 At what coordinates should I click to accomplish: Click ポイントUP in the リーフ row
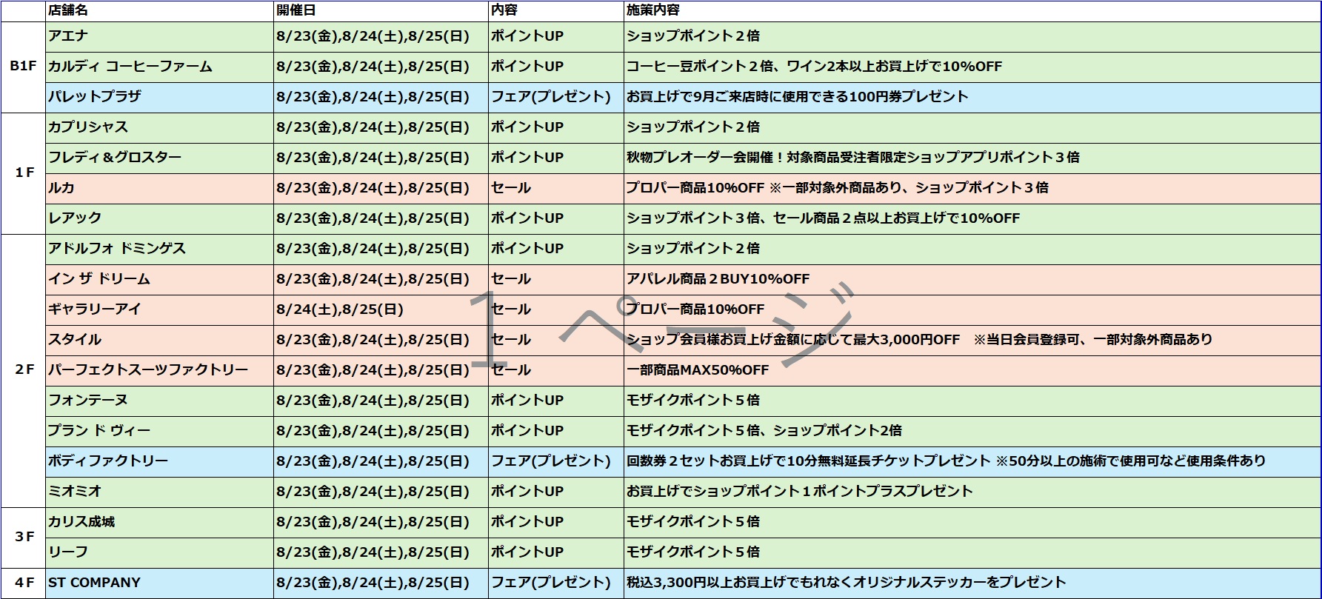[527, 552]
